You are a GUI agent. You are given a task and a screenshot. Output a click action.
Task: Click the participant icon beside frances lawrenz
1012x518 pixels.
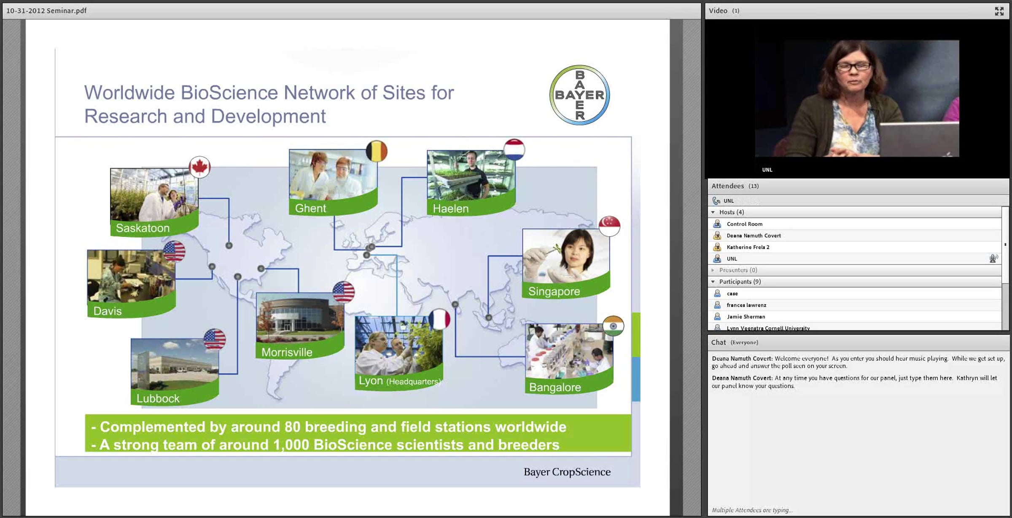tap(717, 305)
